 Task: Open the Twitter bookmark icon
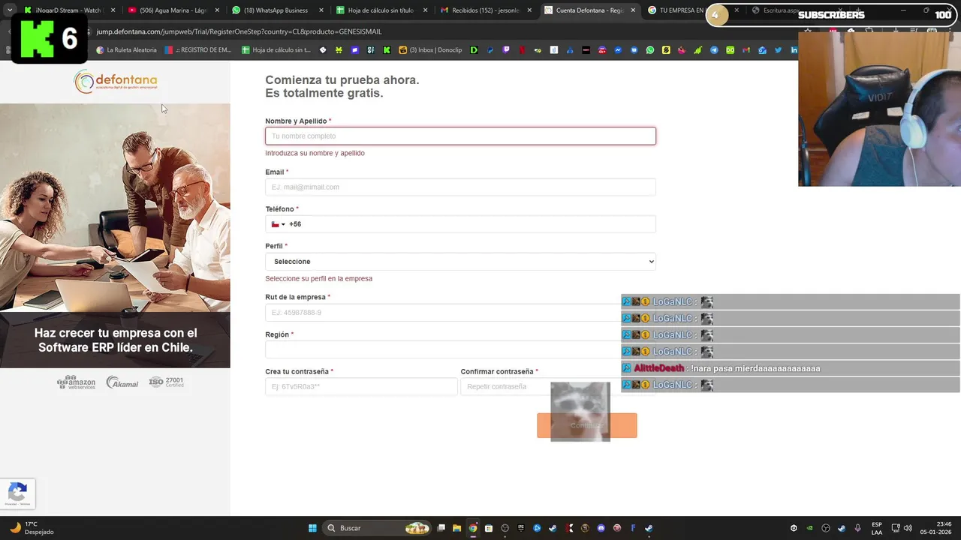(778, 50)
